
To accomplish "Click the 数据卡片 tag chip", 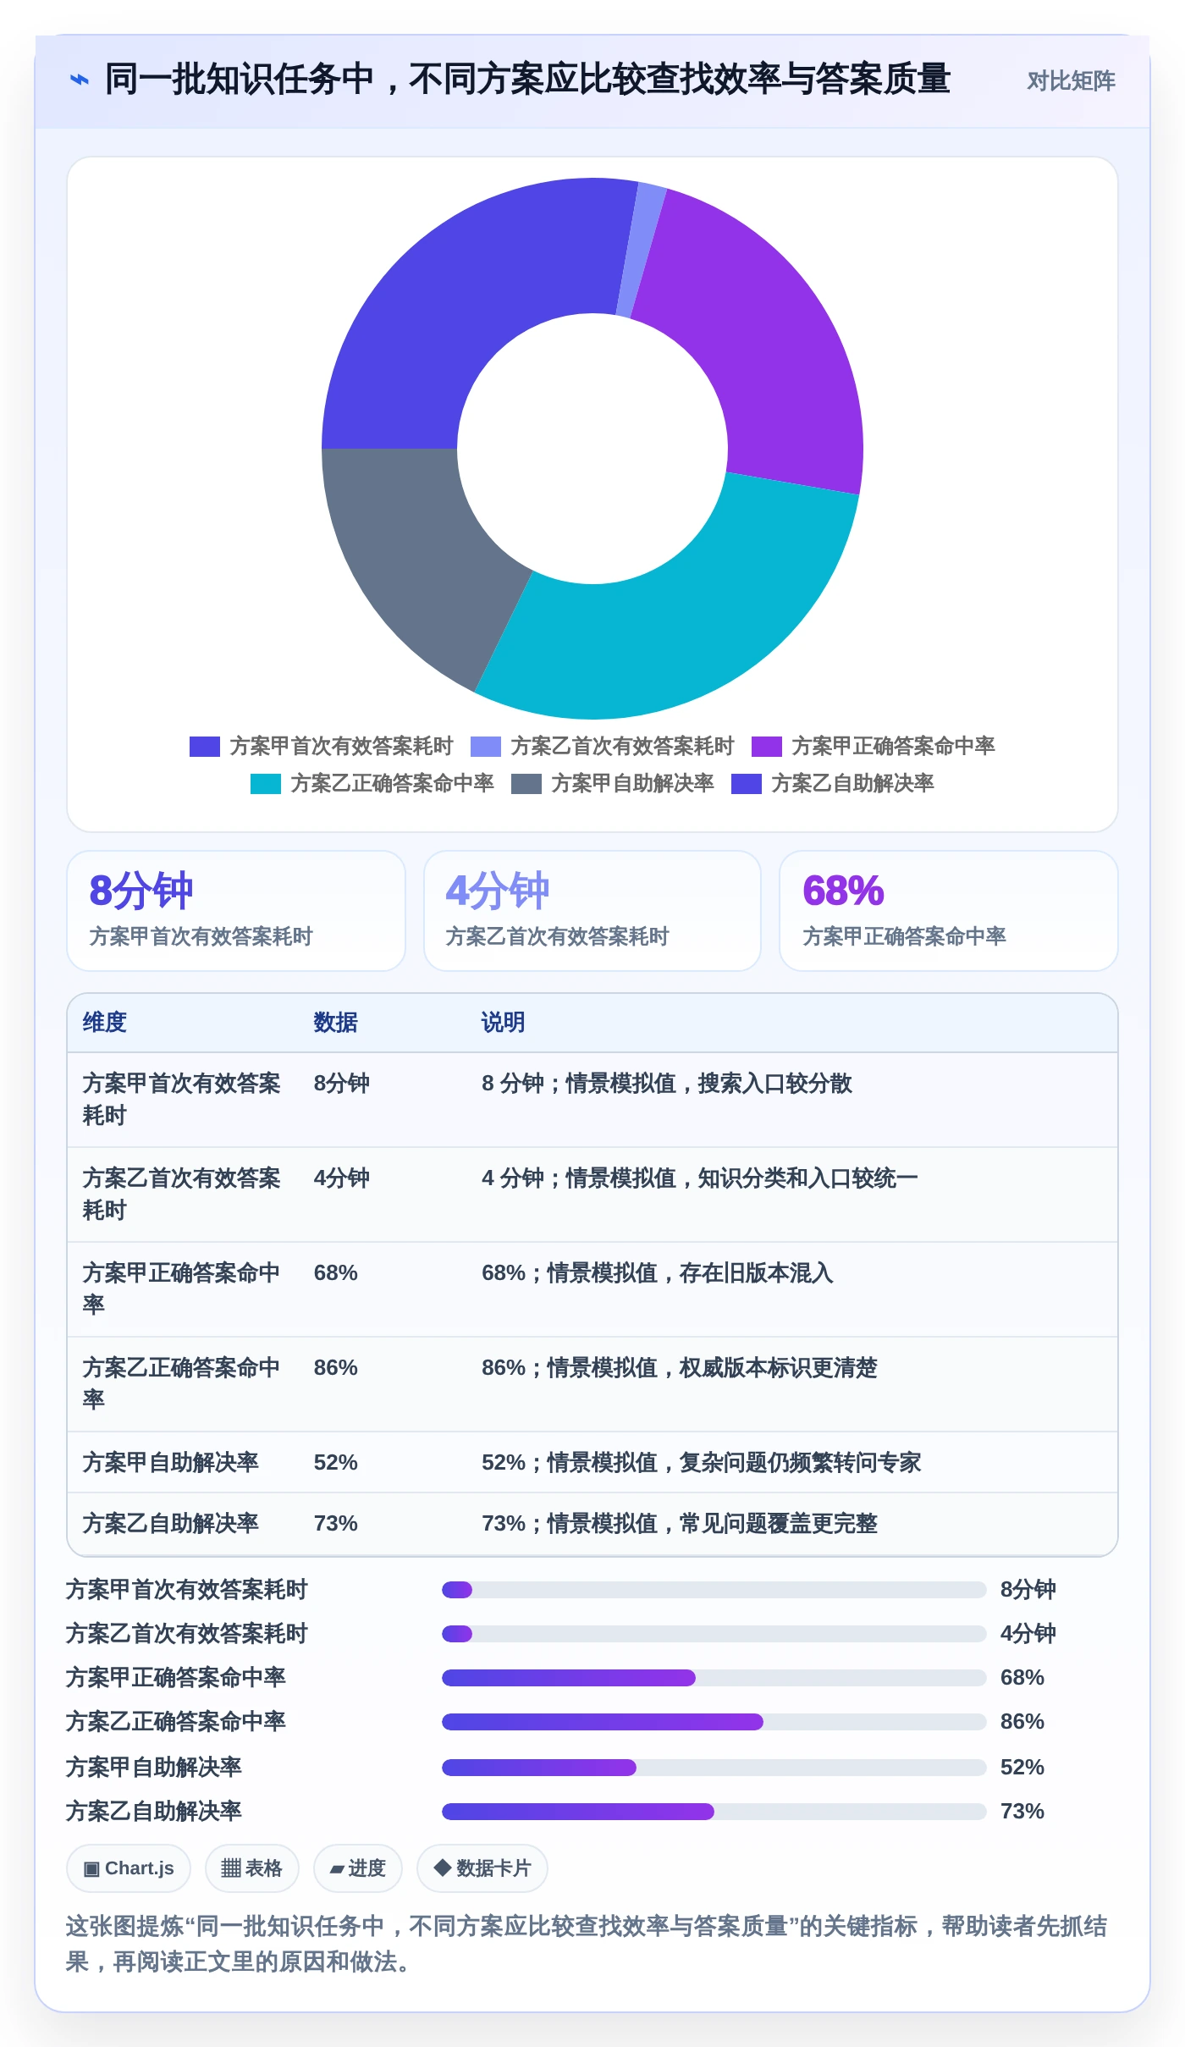I will [x=482, y=1868].
